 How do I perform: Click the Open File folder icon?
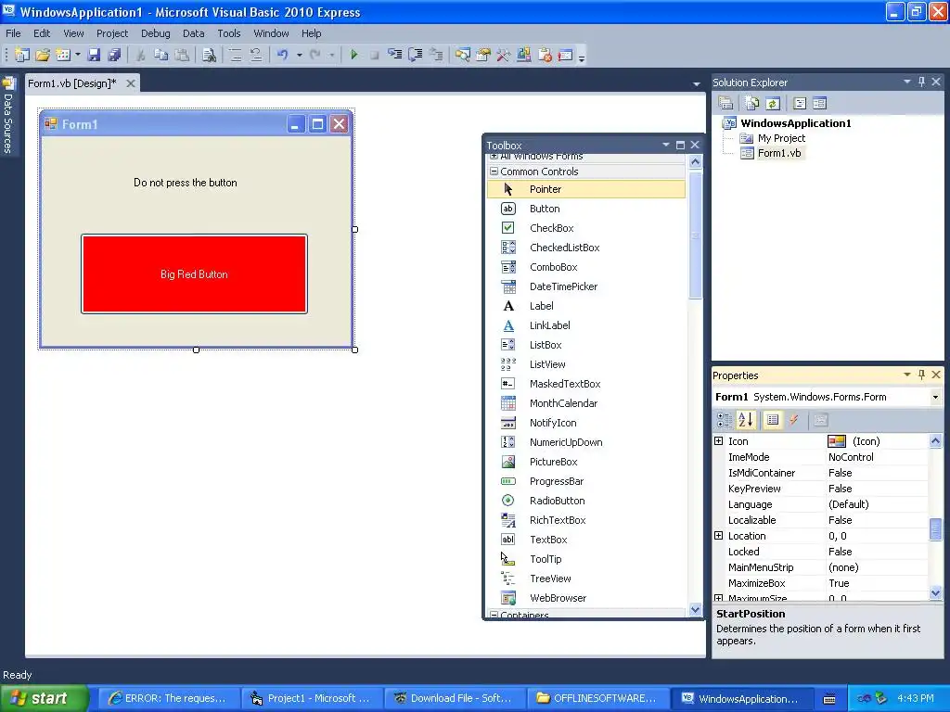click(x=43, y=55)
